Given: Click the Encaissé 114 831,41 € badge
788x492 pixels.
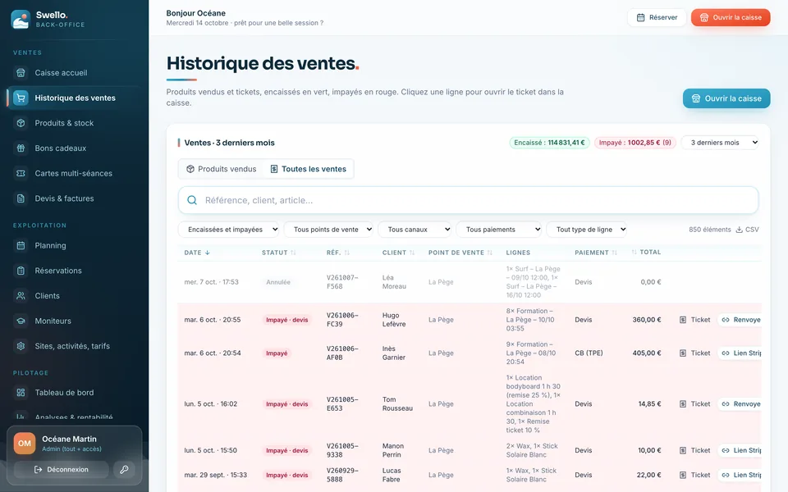Looking at the screenshot, I should [549, 143].
